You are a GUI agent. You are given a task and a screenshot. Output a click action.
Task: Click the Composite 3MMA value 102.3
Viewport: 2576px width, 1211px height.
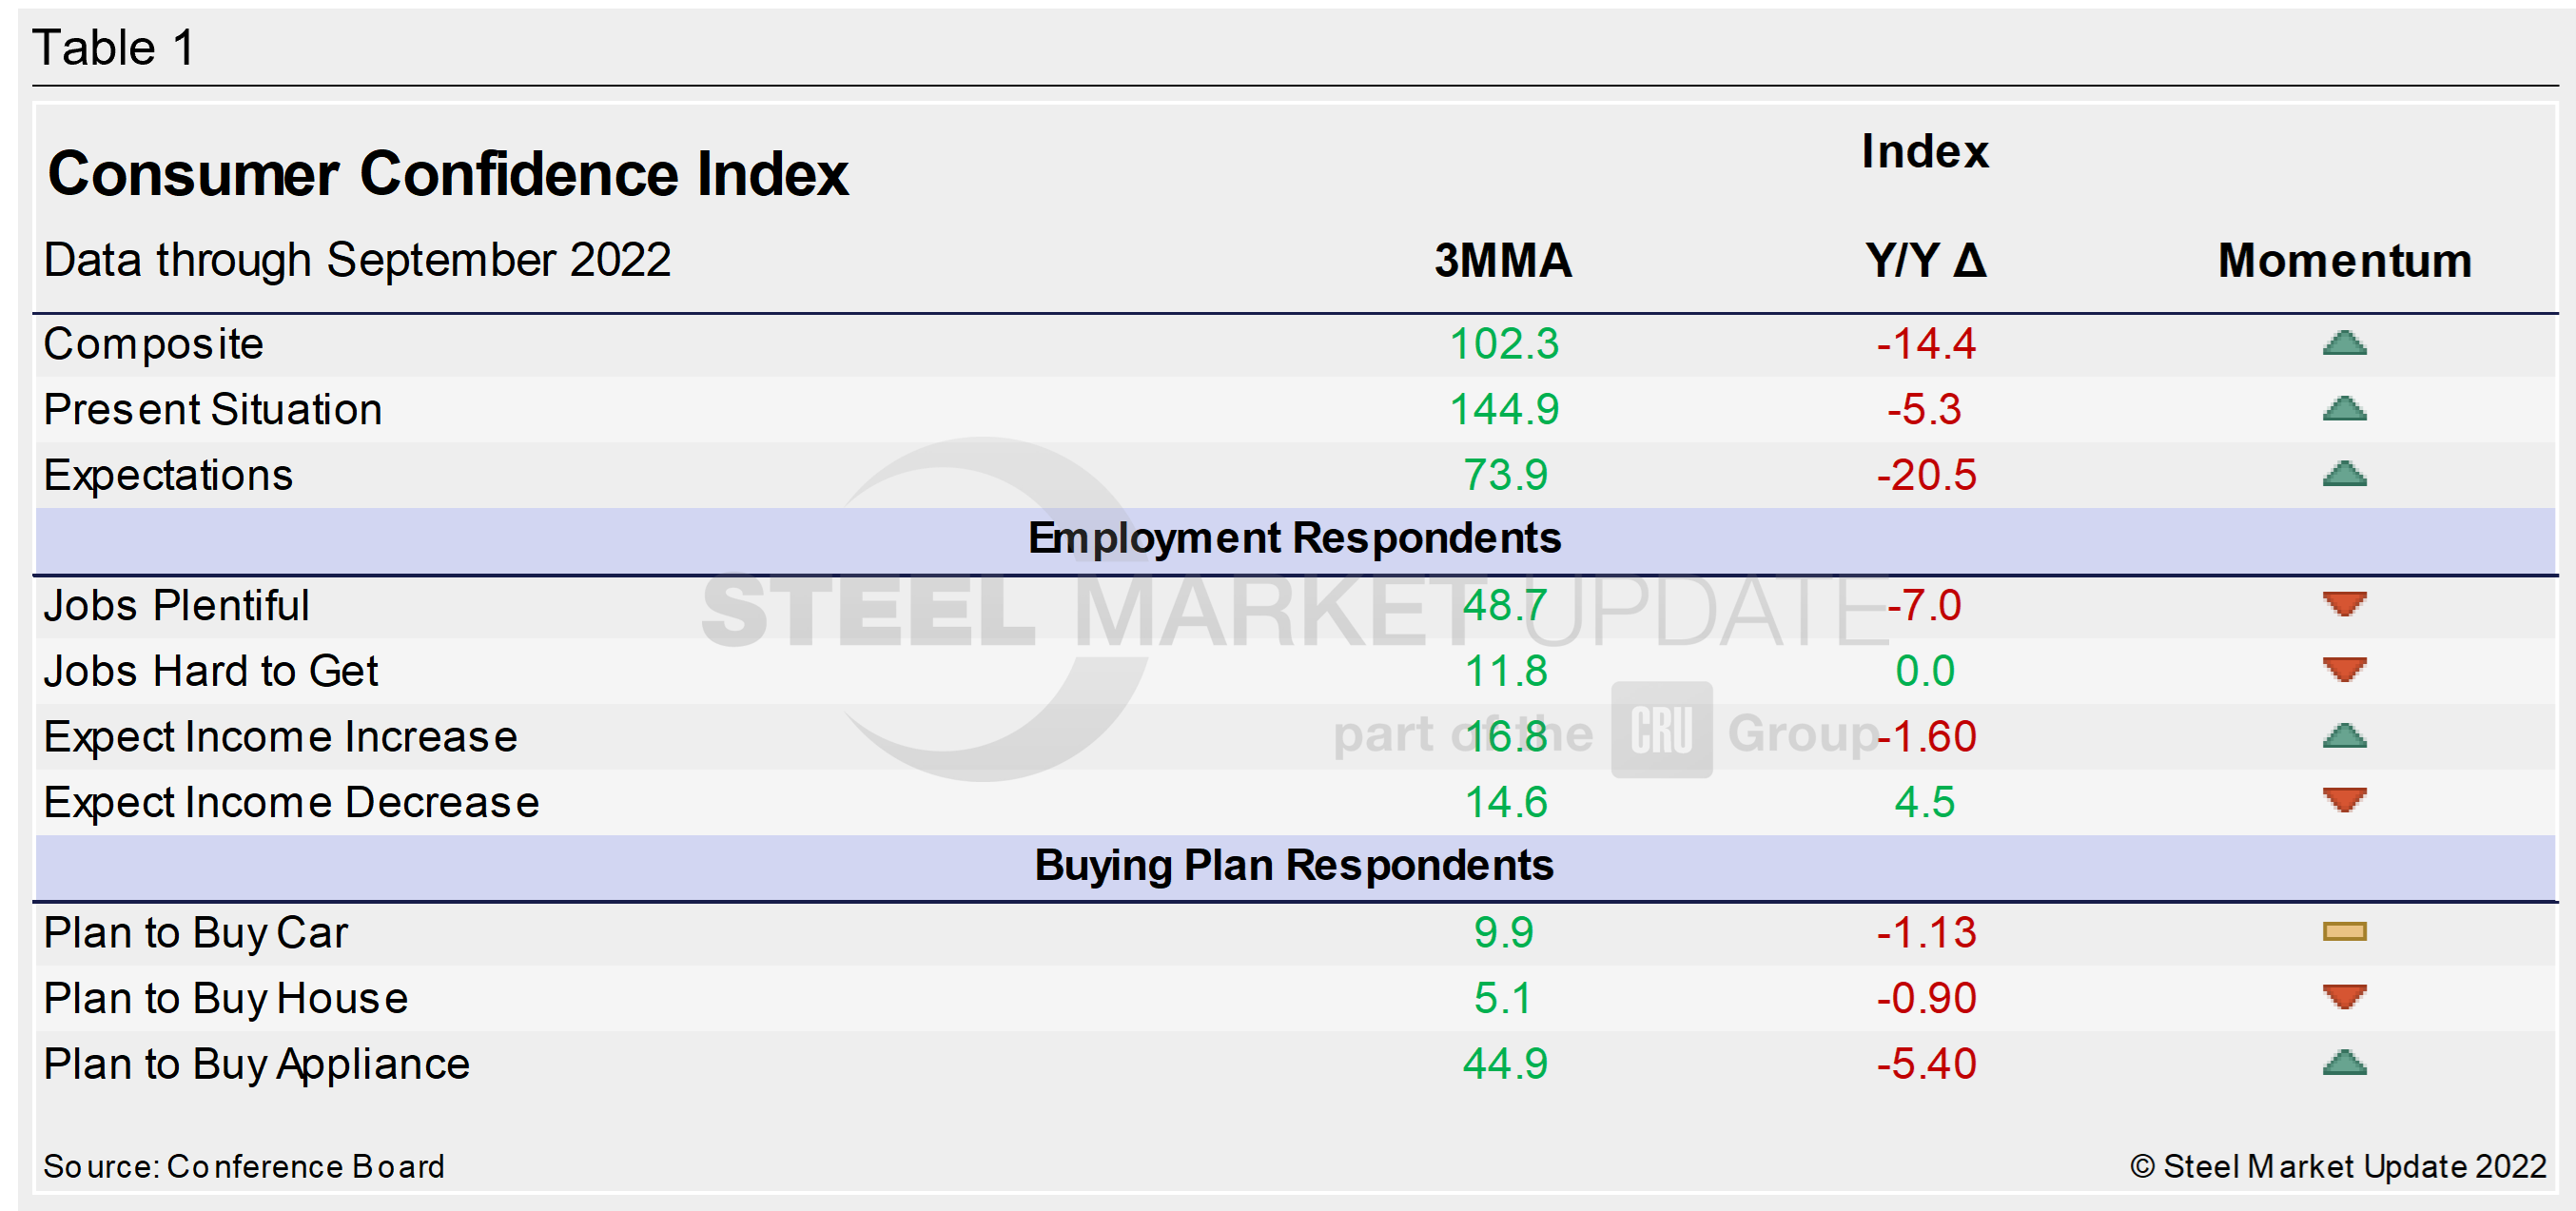[1504, 345]
